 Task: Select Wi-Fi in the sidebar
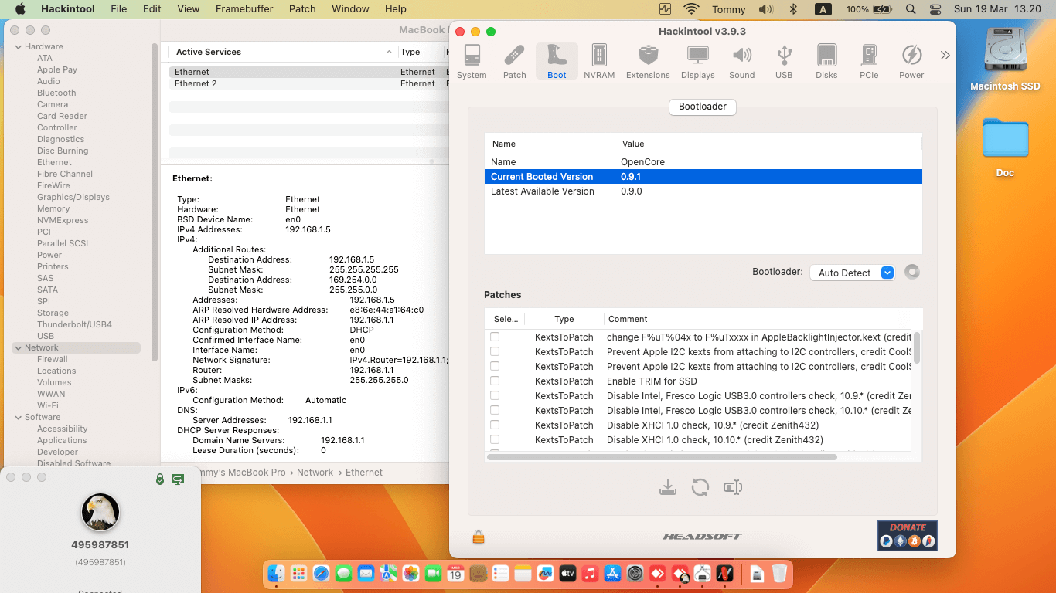click(x=48, y=405)
